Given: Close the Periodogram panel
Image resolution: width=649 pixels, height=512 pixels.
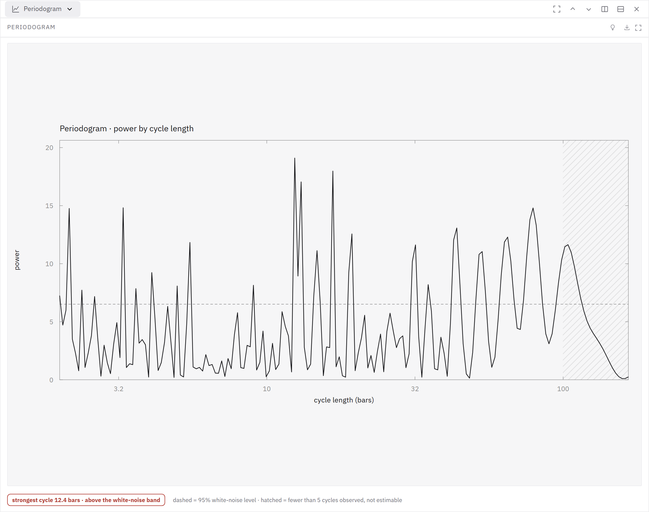Looking at the screenshot, I should point(636,9).
